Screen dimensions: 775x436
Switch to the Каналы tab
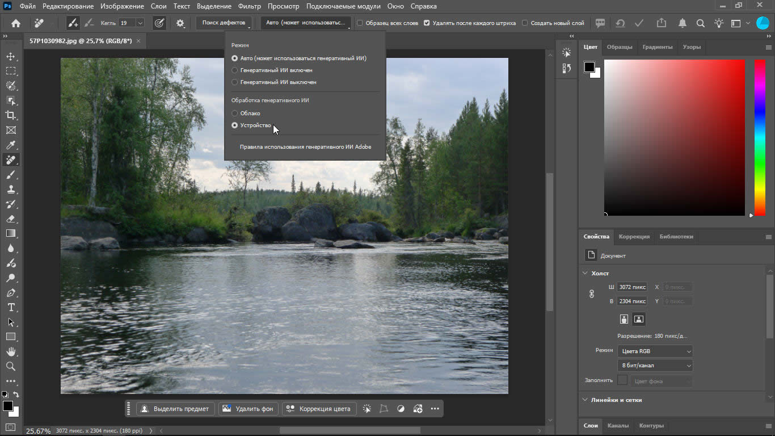(618, 426)
